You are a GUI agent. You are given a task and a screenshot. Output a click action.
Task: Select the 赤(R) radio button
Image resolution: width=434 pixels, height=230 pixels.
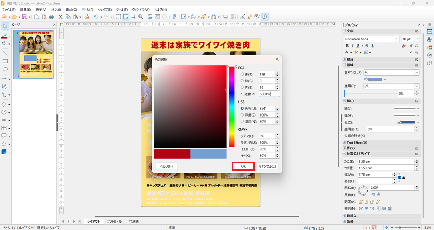[x=243, y=74]
